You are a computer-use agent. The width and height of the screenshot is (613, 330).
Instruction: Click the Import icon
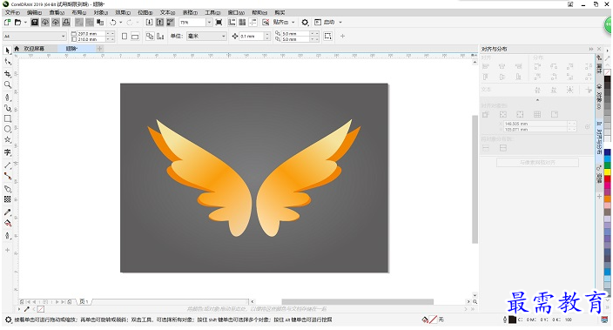point(150,23)
